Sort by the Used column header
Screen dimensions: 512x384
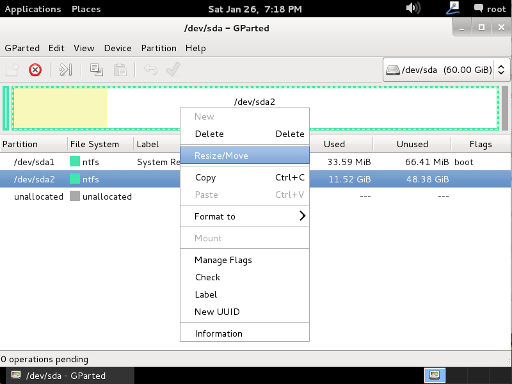pos(341,144)
